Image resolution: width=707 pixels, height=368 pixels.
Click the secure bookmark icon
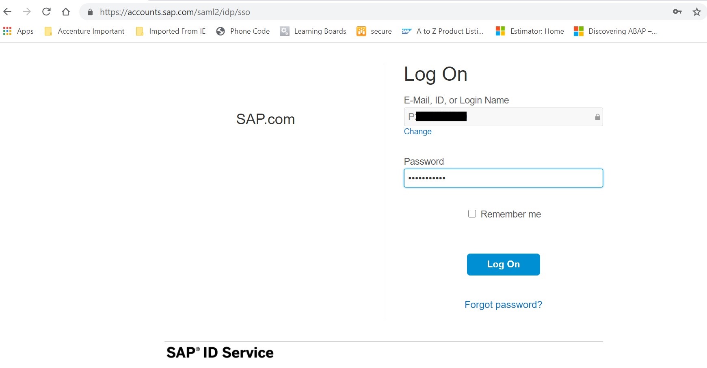[361, 31]
